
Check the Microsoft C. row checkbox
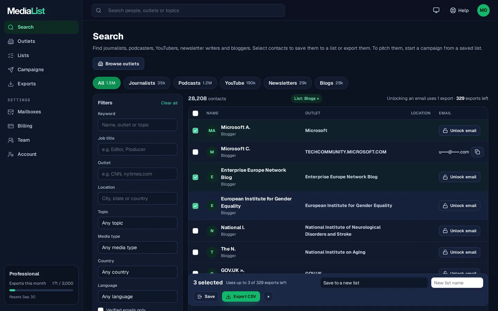click(x=195, y=152)
